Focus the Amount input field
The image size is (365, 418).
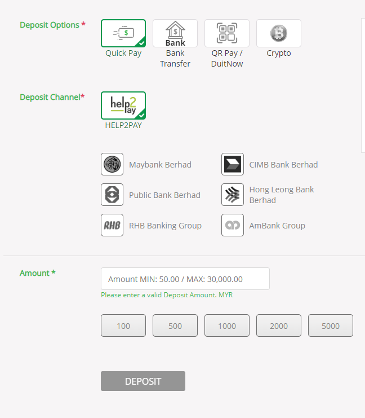185,279
